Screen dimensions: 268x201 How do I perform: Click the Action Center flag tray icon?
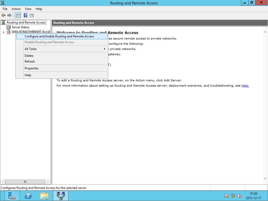(227, 196)
